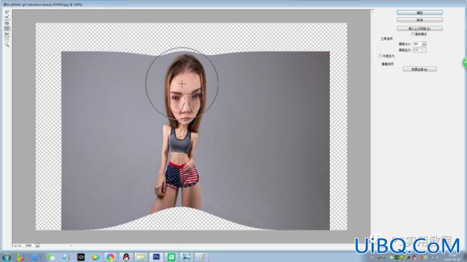Click the Load Last Mesh button
467x262 pixels.
point(419,28)
